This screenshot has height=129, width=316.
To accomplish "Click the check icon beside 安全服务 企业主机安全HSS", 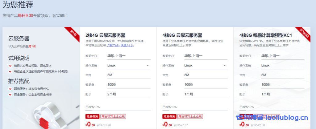I will 10,95.
